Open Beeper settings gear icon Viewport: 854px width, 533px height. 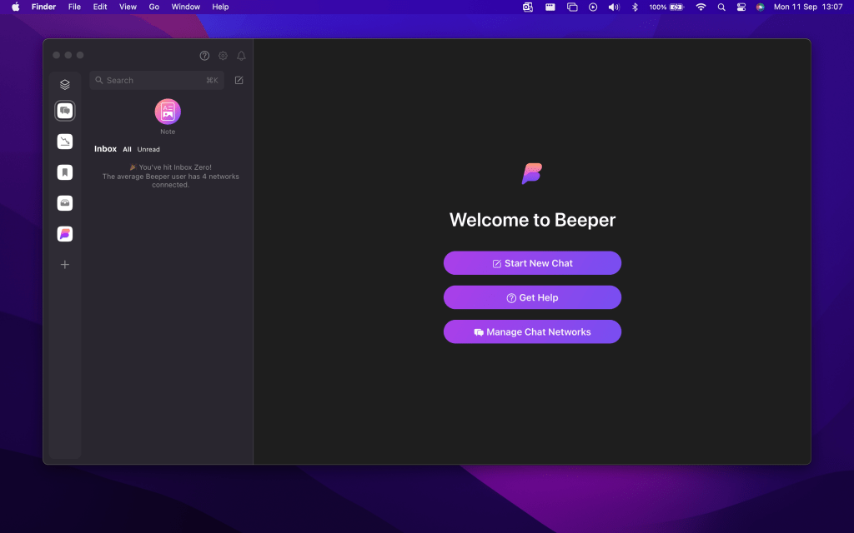(x=223, y=56)
